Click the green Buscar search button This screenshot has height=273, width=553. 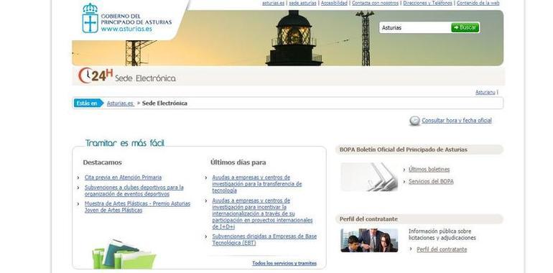pos(465,27)
